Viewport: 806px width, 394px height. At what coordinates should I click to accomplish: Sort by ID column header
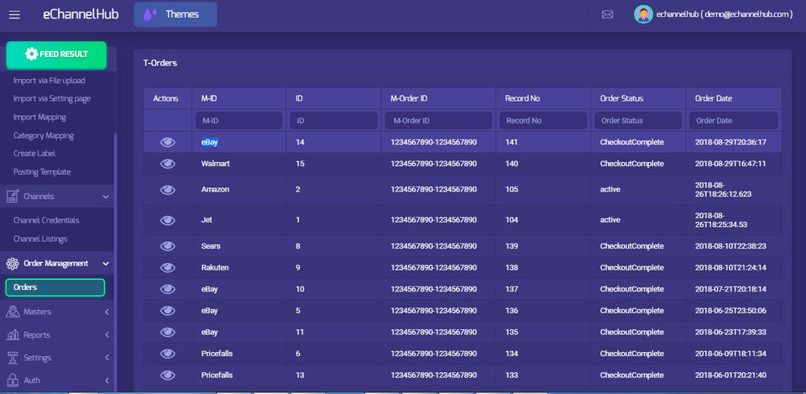pos(299,98)
